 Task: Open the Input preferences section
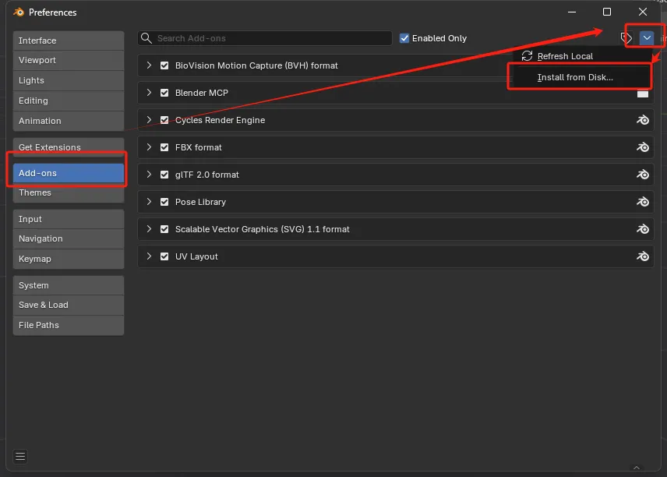(69, 219)
